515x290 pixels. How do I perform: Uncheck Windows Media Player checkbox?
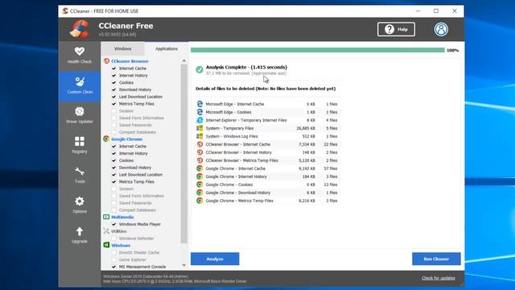[114, 224]
